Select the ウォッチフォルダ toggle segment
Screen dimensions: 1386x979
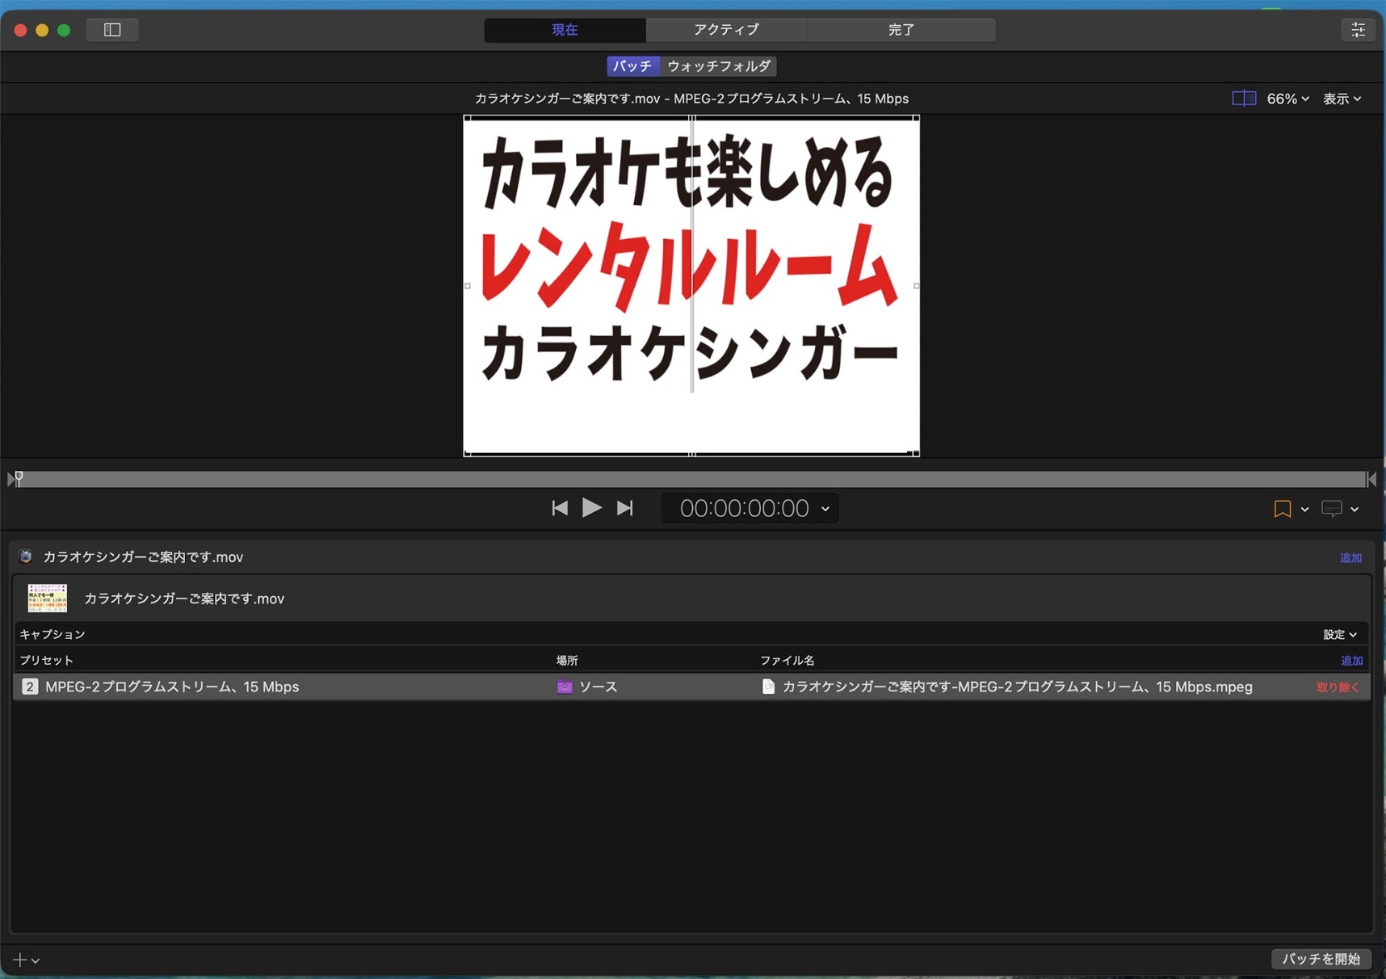point(718,66)
